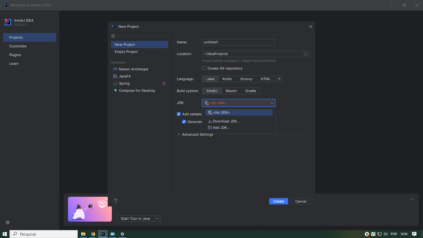Viewport: 423px width, 238px height.
Task: Expand Advanced Settings section
Action: pyautogui.click(x=179, y=134)
